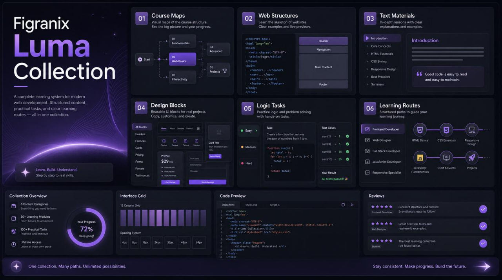502x280 pixels.
Task: Click the green check next to sum(1) test
Action: 347,136
